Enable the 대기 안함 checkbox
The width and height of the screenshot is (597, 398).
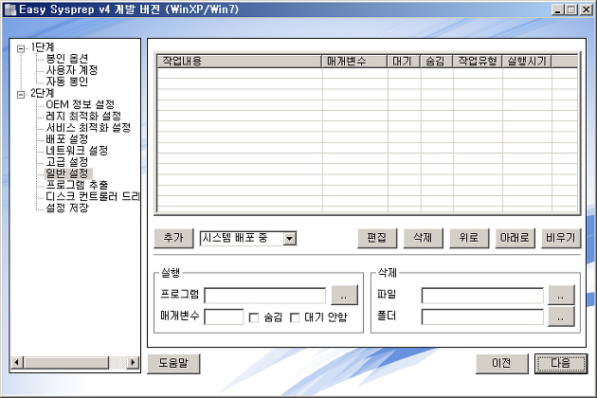click(x=295, y=317)
